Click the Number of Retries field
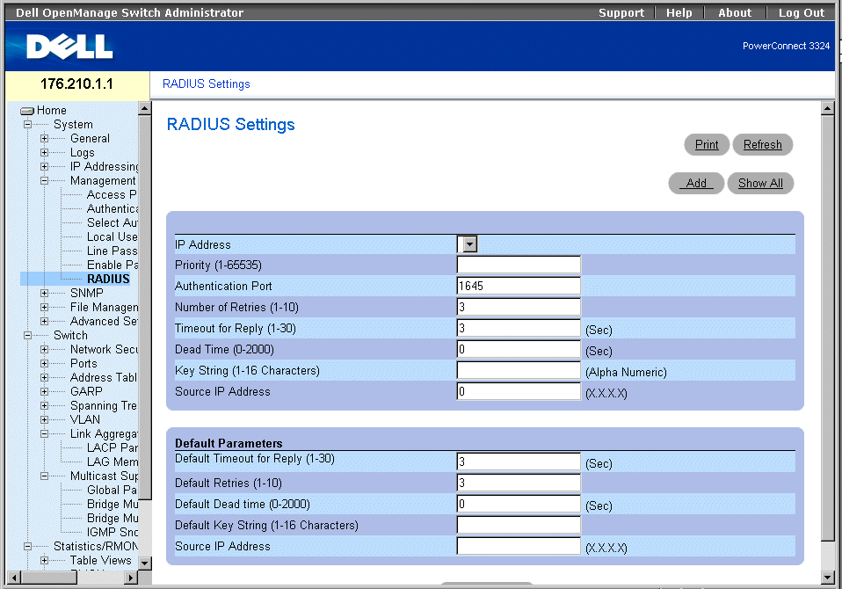Viewport: 842px width, 589px height. coord(519,307)
